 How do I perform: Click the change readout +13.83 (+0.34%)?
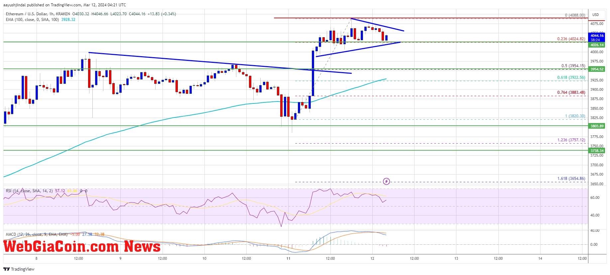162,14
